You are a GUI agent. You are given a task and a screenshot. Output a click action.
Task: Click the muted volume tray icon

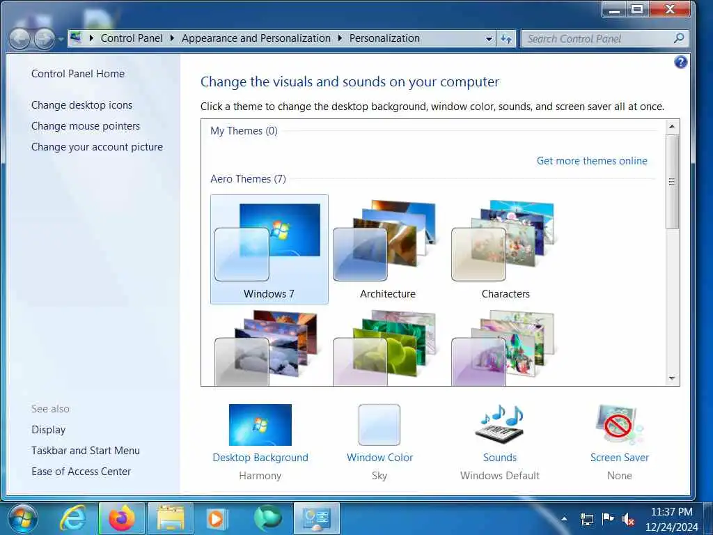[x=629, y=519]
